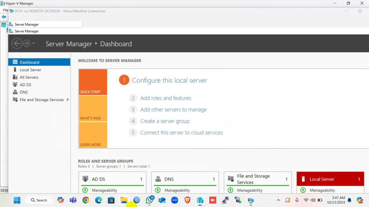The image size is (369, 207).
Task: Open Microsoft Edge from the taskbar
Action: point(99,200)
